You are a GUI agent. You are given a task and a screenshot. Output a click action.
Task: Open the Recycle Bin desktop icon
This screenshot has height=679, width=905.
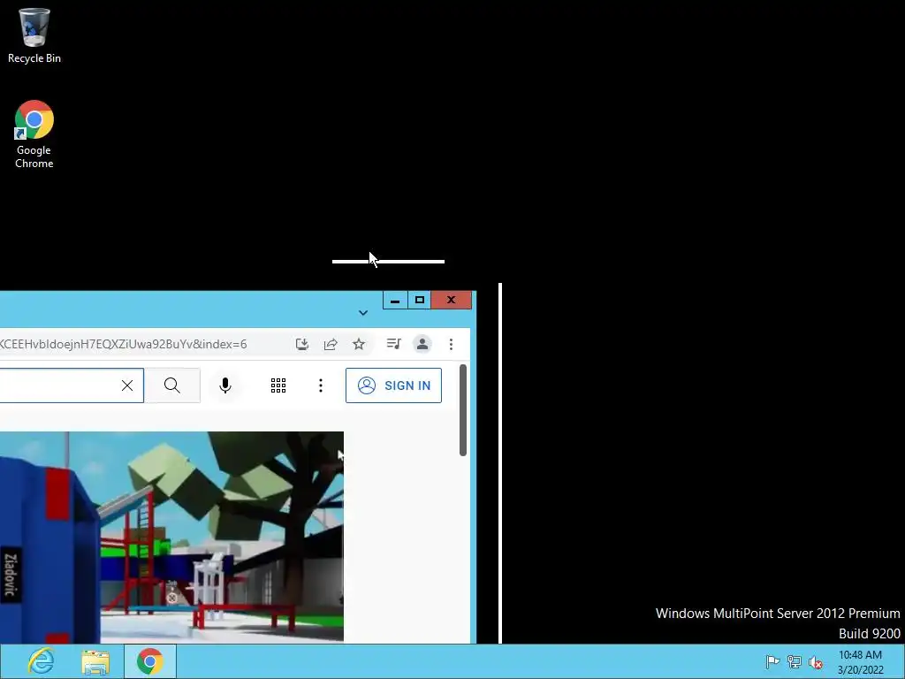pyautogui.click(x=34, y=35)
